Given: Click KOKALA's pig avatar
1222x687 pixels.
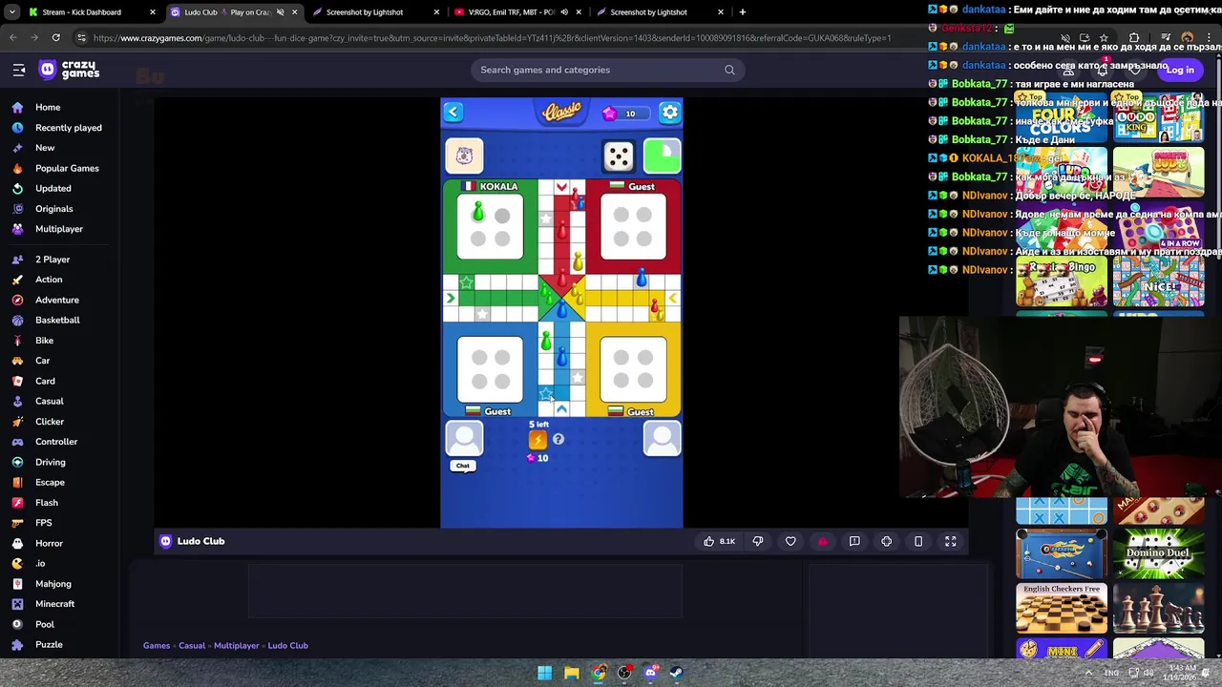Looking at the screenshot, I should tap(464, 156).
